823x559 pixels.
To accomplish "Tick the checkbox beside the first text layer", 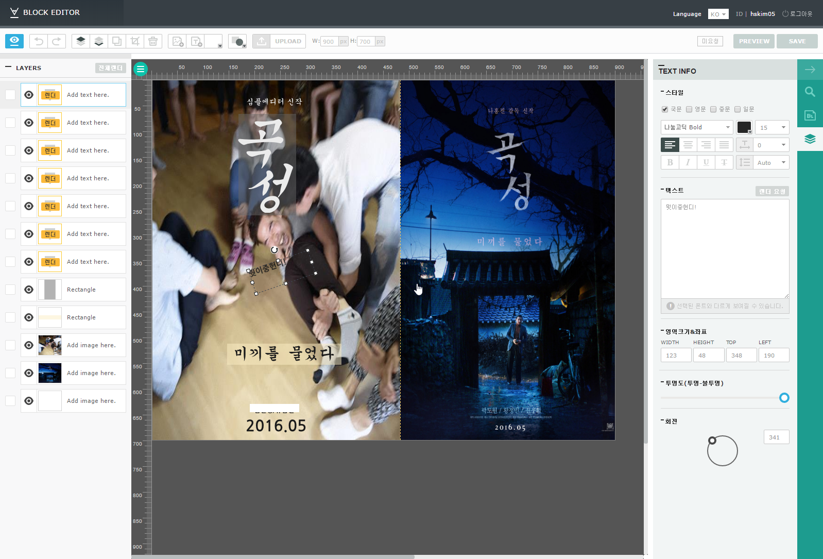I will pos(10,95).
